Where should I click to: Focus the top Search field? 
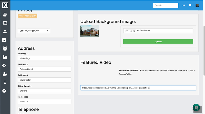pos(166,5)
